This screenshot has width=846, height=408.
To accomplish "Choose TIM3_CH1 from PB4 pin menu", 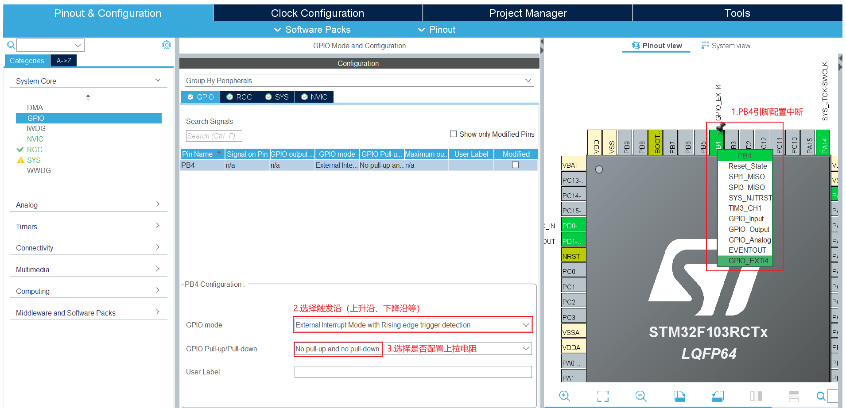I will (745, 208).
